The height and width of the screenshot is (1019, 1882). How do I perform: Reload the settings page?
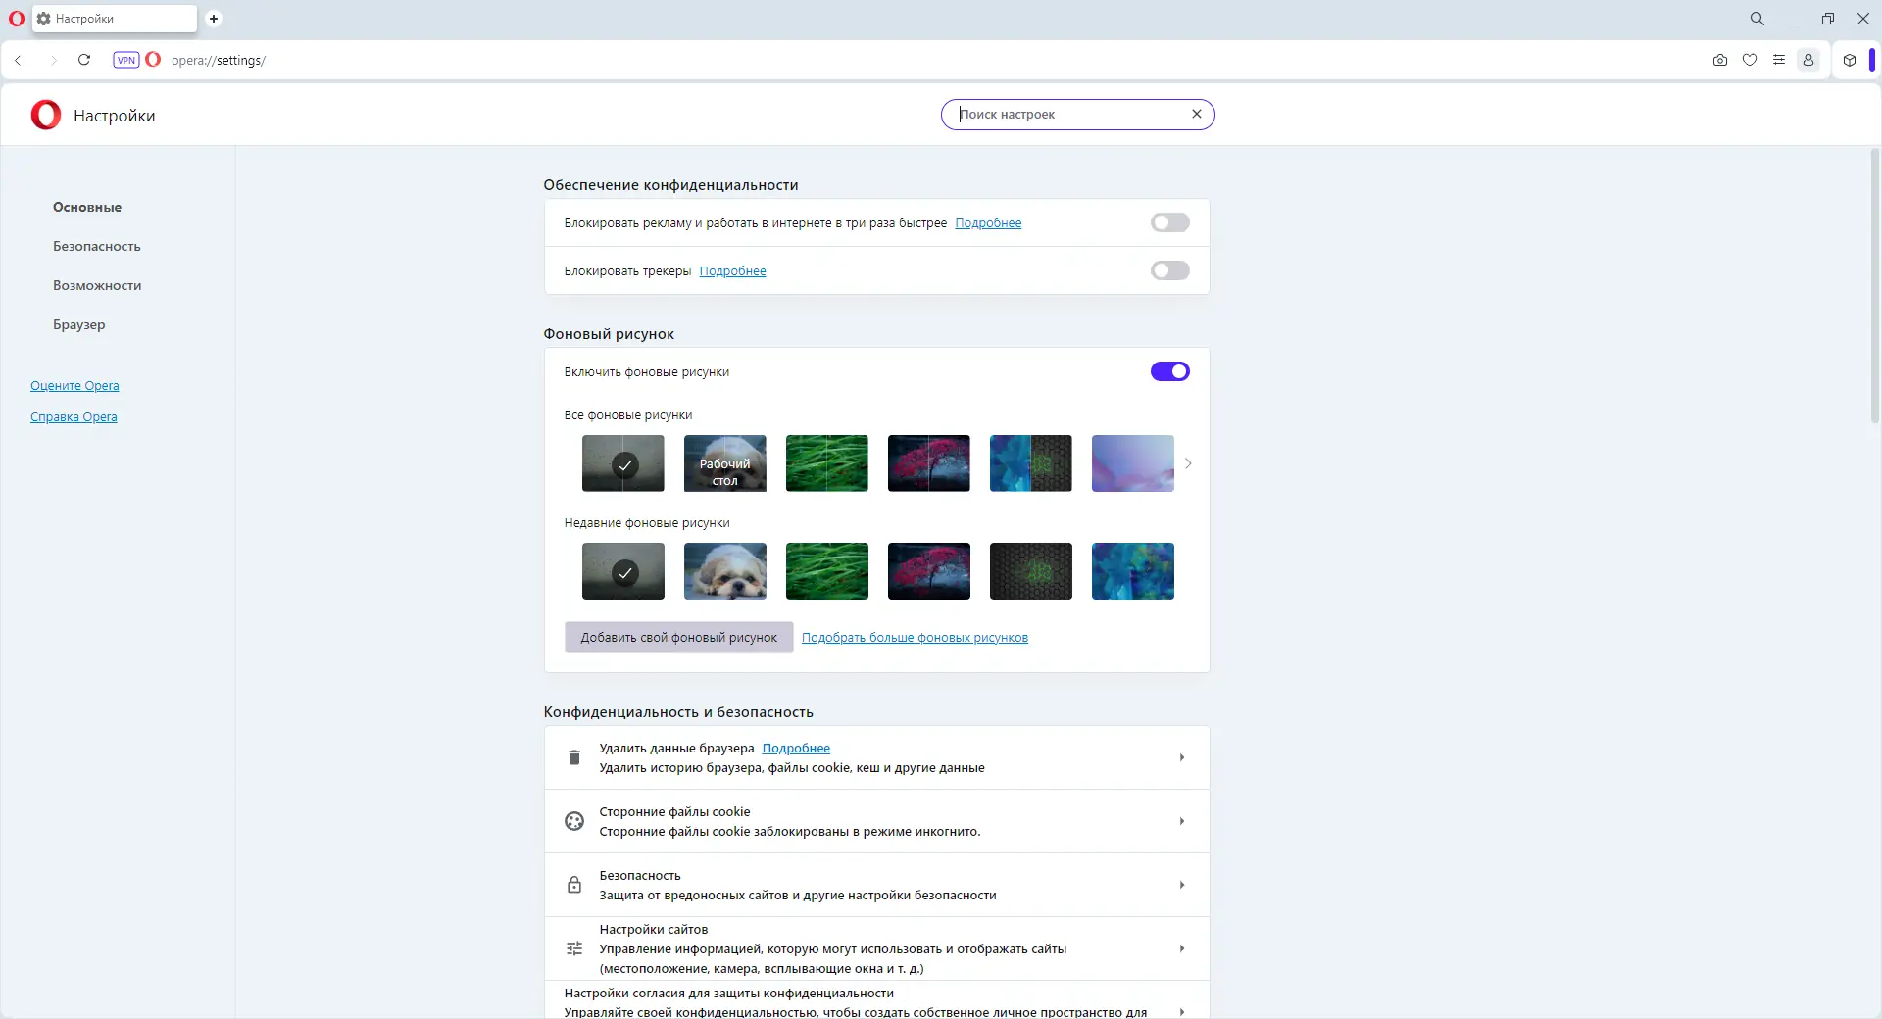click(x=84, y=60)
